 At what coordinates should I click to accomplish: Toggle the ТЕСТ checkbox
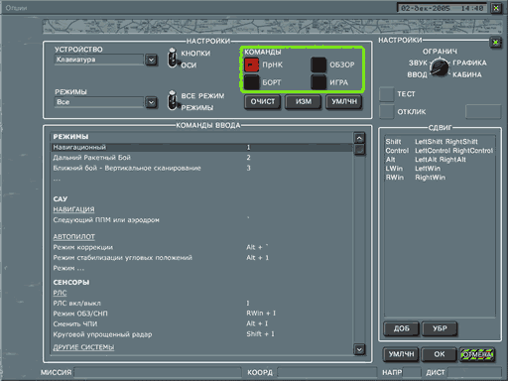(386, 94)
